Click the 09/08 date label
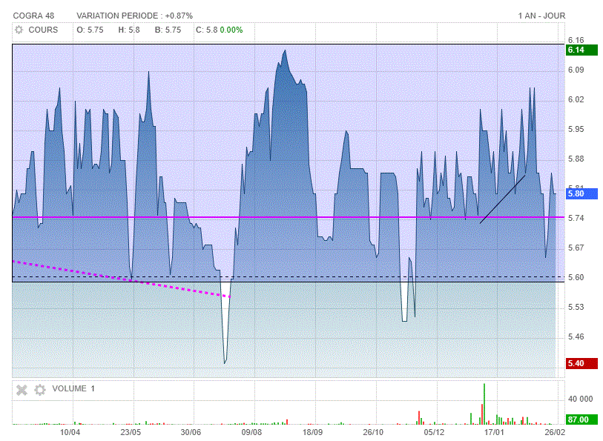603x441 pixels. [x=252, y=432]
